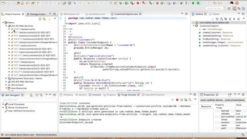Click the red Stop icon in main toolbar
The height and width of the screenshot is (139, 247).
[138, 3]
